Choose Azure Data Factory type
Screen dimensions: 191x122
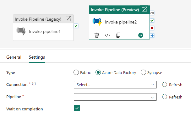(98, 72)
